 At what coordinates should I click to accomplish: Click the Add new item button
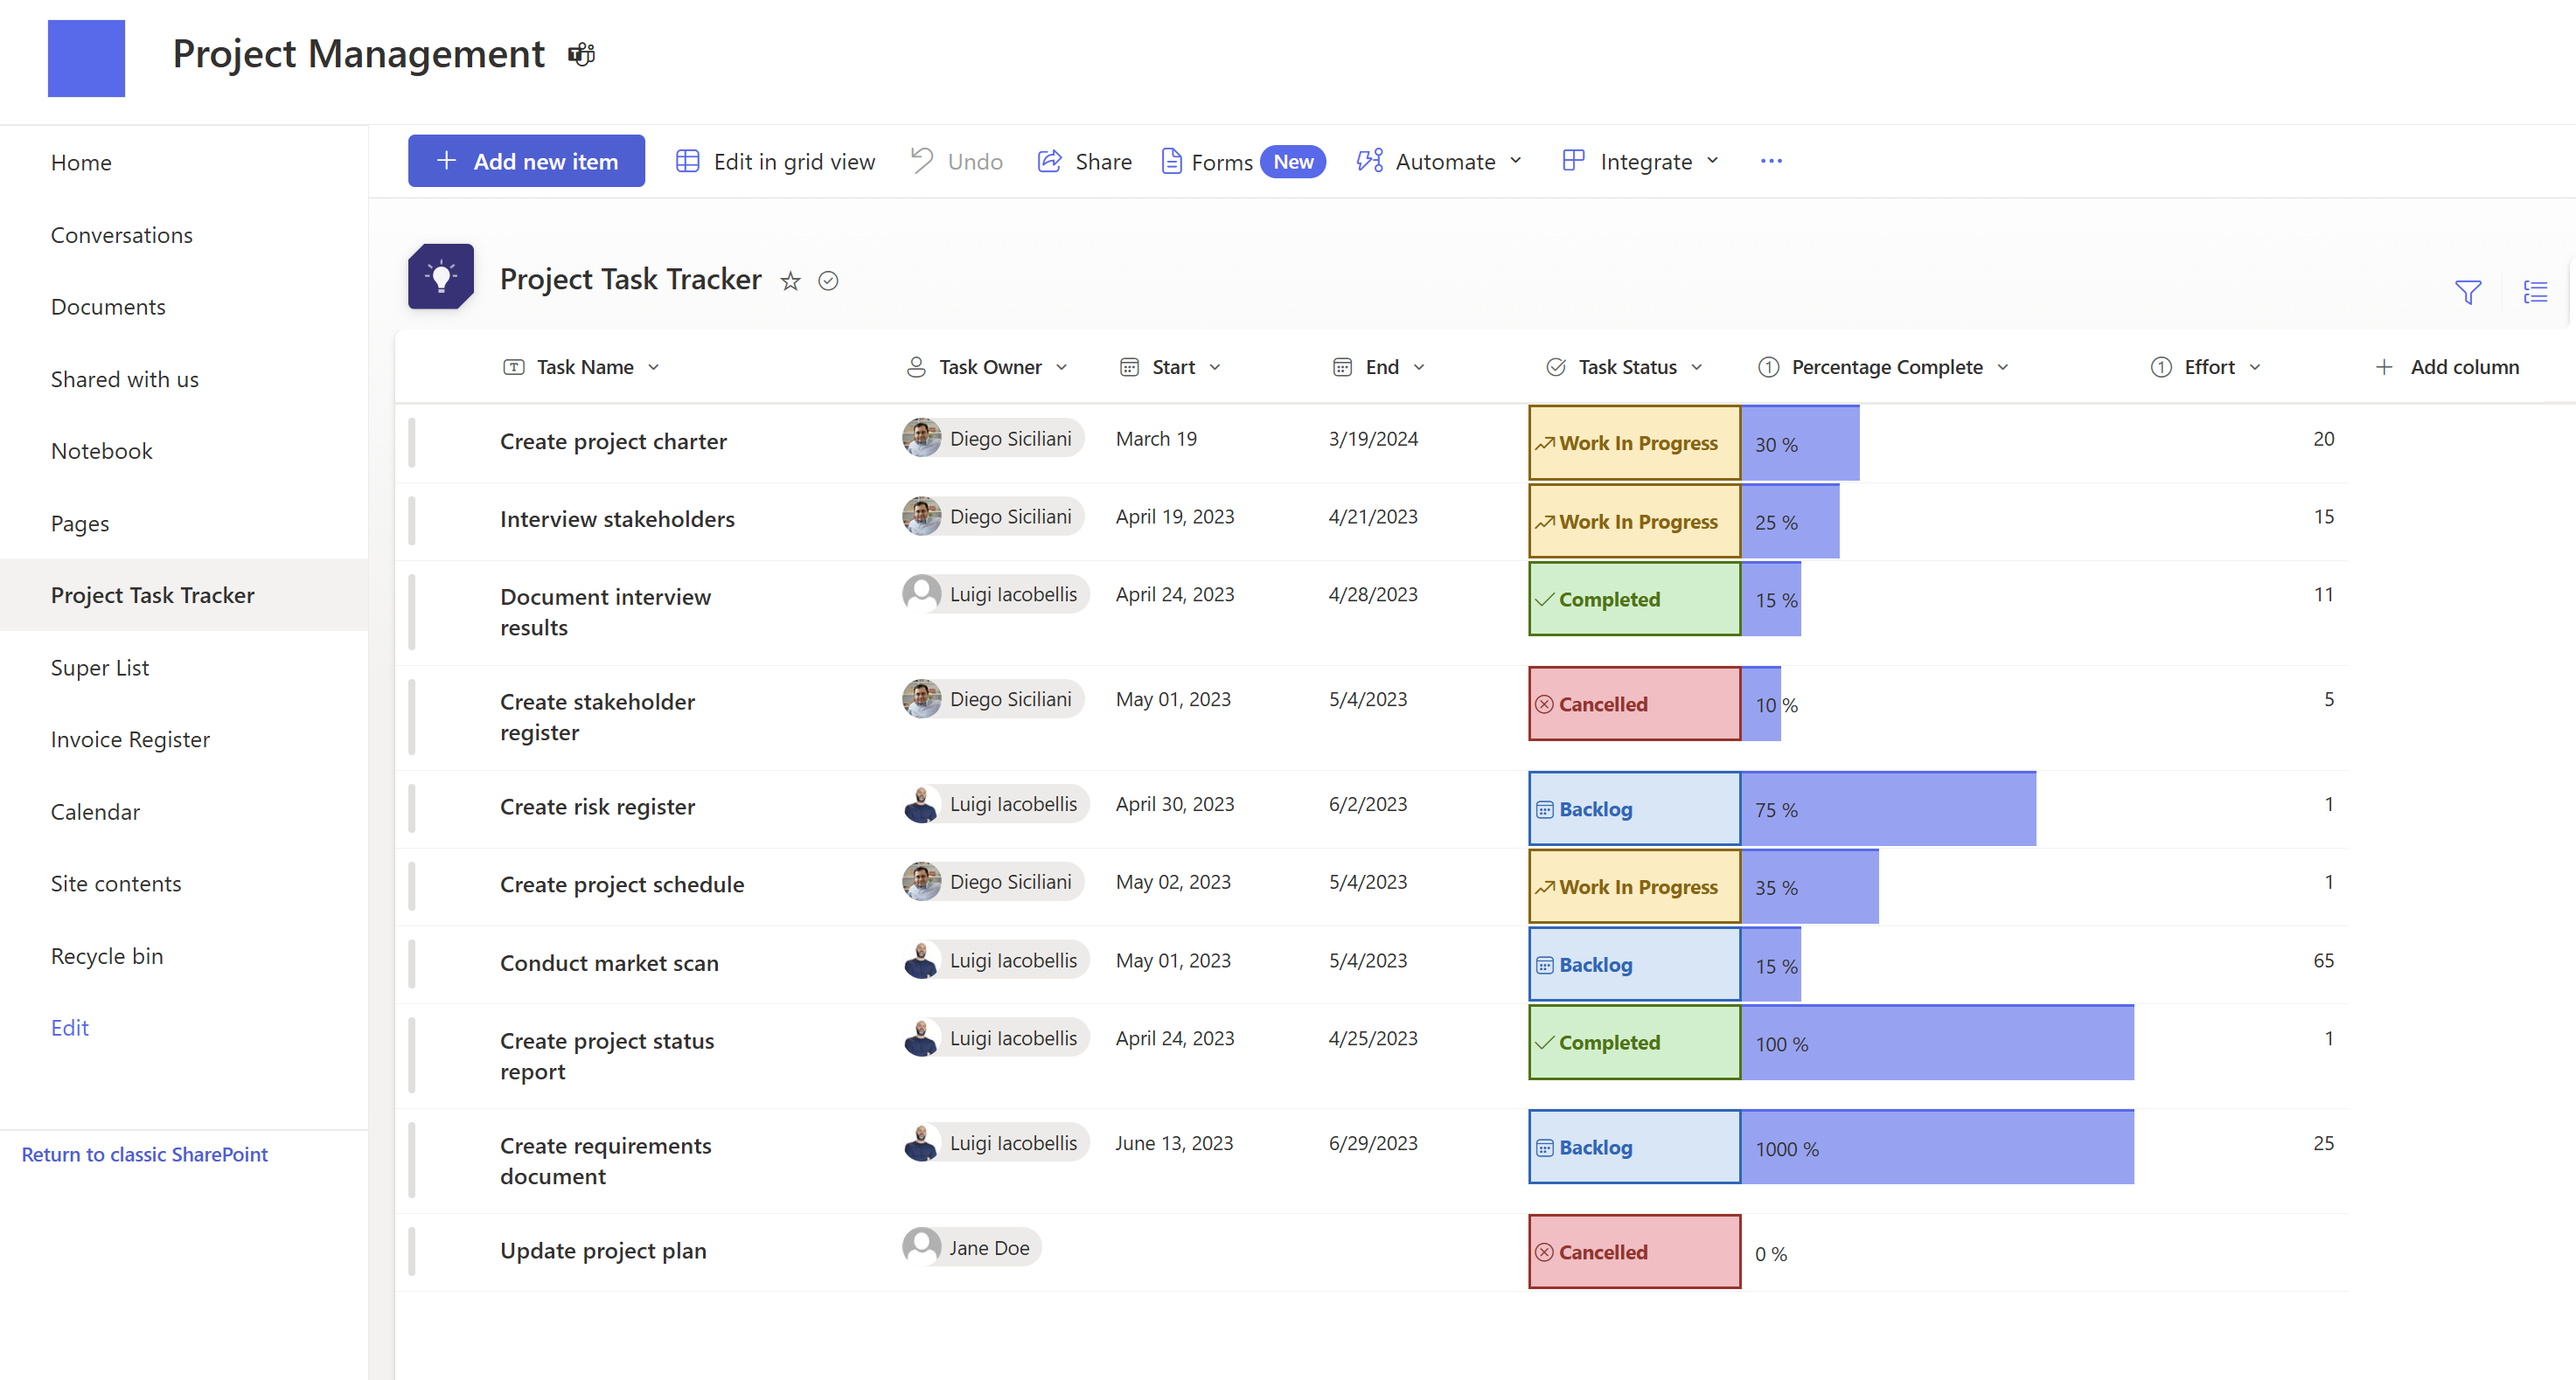526,161
